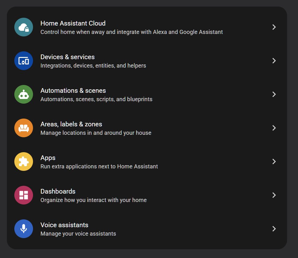Image resolution: width=298 pixels, height=258 pixels.
Task: Click the yellow puzzle piece Apps icon
Action: point(24,162)
